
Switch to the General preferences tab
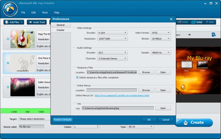(61, 25)
